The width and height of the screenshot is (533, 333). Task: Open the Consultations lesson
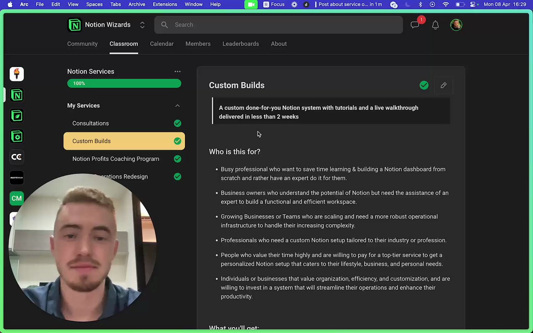click(x=124, y=123)
